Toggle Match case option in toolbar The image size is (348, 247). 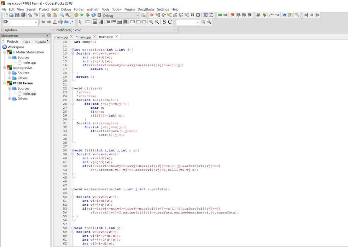point(66,22)
